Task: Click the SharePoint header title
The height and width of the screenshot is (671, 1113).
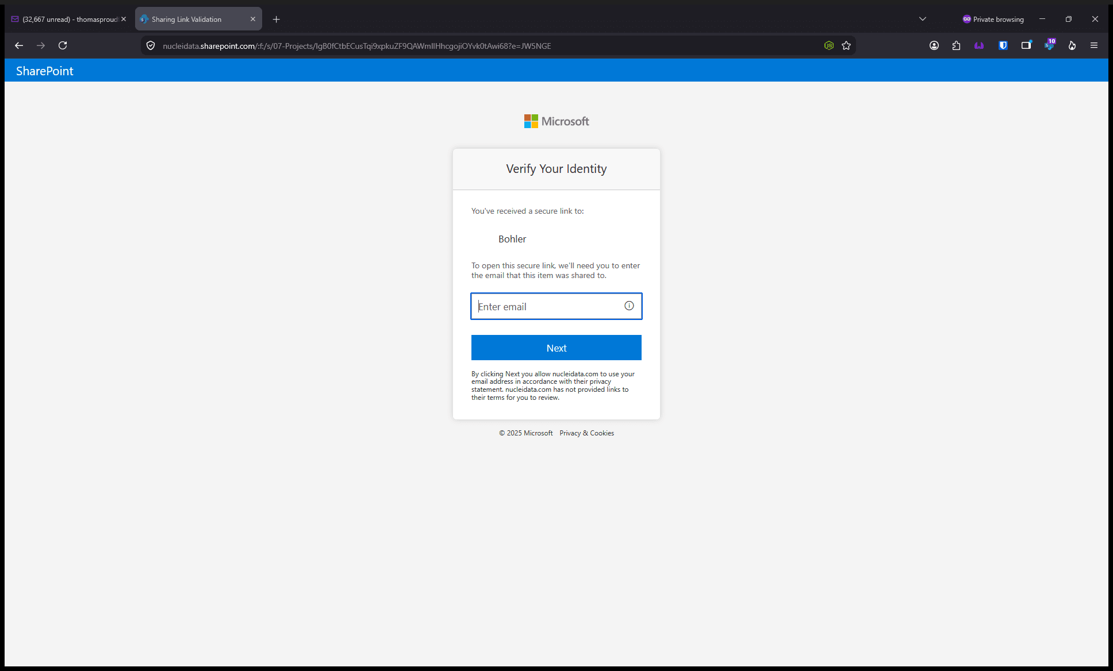Action: click(45, 71)
